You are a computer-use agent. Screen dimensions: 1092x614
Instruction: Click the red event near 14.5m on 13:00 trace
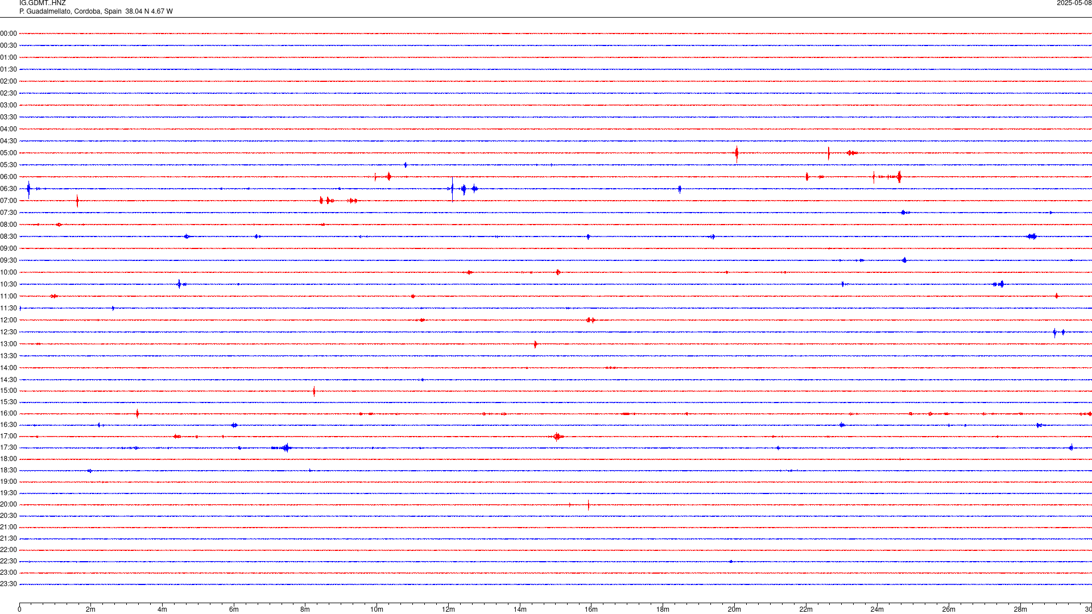point(535,344)
